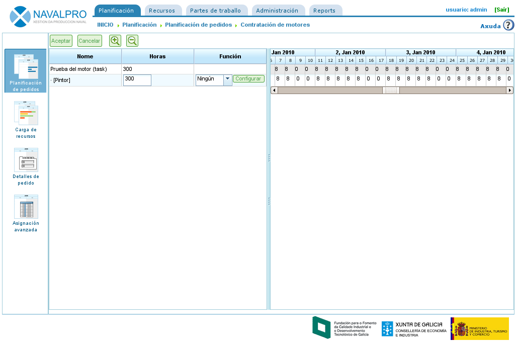Open Carga de recursos sidebar view
Viewport: 516px width, 342px height.
[x=26, y=119]
